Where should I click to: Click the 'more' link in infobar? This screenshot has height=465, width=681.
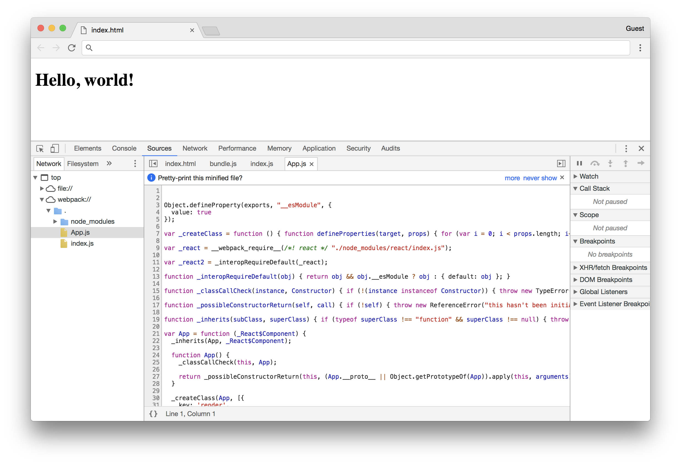512,178
